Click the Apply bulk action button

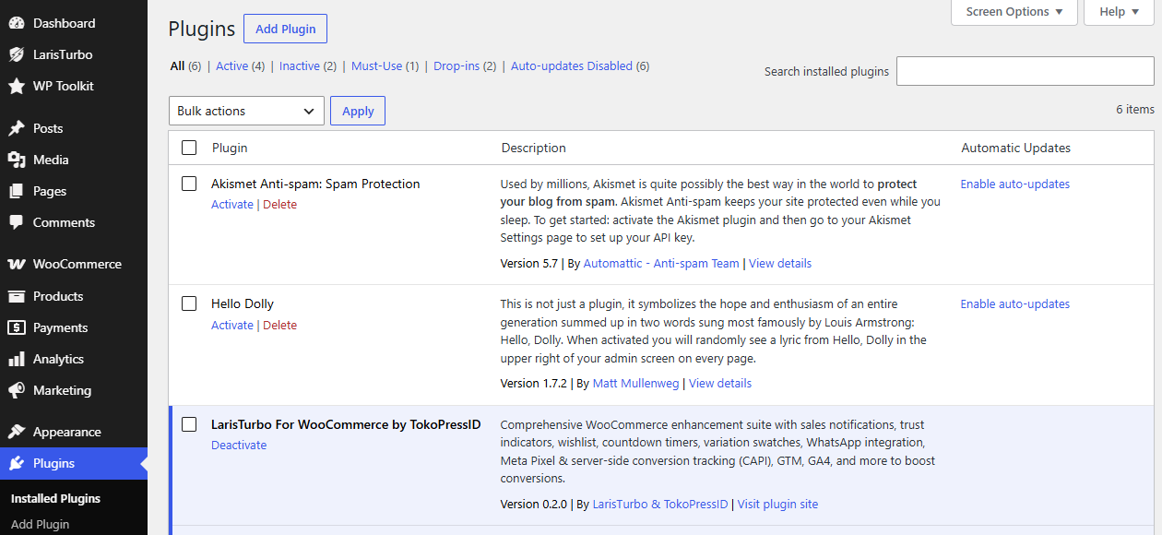[358, 111]
